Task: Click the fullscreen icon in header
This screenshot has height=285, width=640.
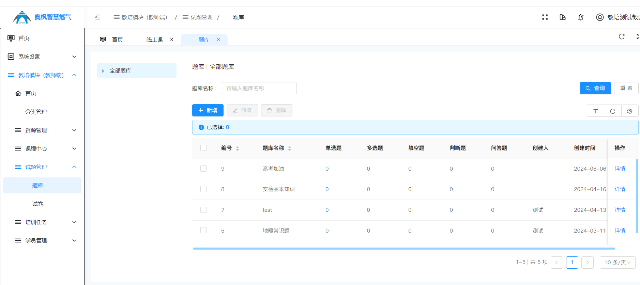Action: [545, 17]
